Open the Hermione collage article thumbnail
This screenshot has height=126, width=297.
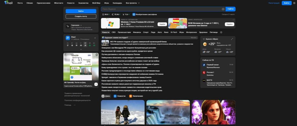(213, 112)
